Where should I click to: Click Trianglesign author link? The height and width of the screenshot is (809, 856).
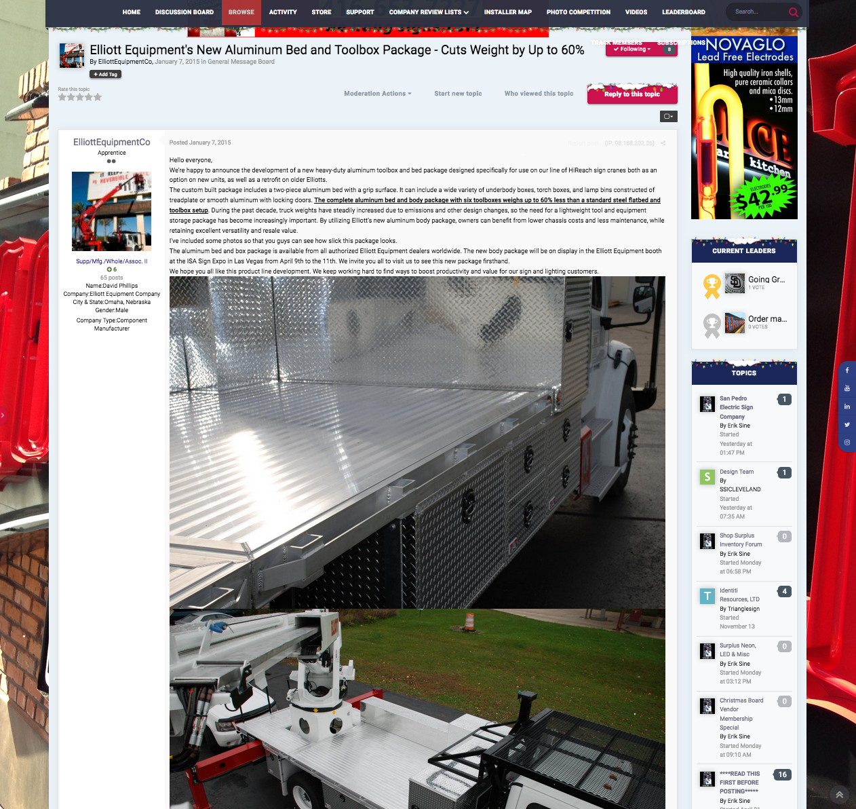point(744,609)
